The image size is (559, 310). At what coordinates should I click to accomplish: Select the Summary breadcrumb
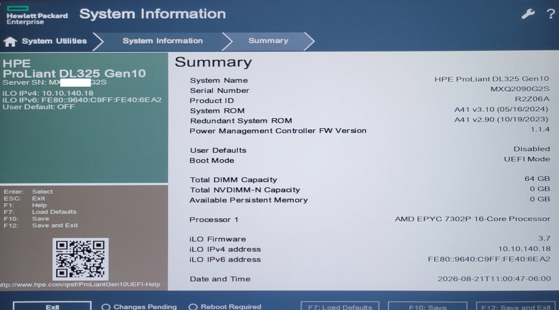pyautogui.click(x=268, y=41)
